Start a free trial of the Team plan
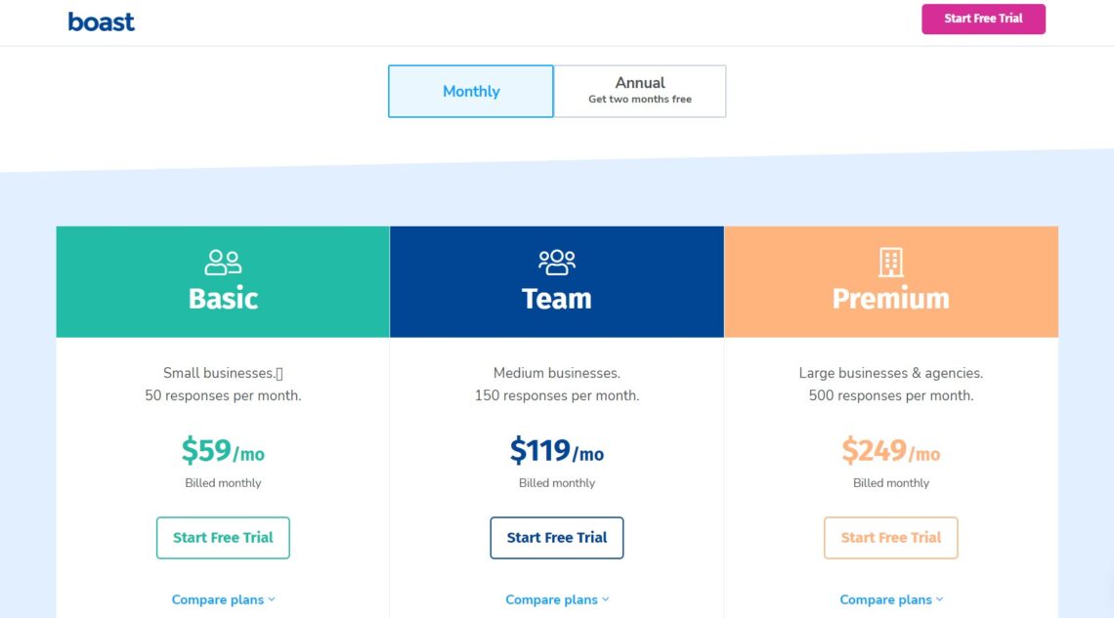1114x618 pixels. [x=556, y=537]
